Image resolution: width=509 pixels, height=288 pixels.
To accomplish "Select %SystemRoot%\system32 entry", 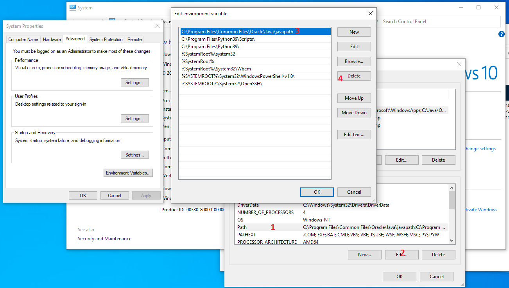I will tap(255, 54).
